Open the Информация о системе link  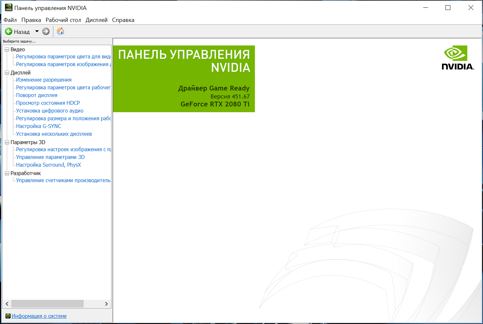[39, 316]
